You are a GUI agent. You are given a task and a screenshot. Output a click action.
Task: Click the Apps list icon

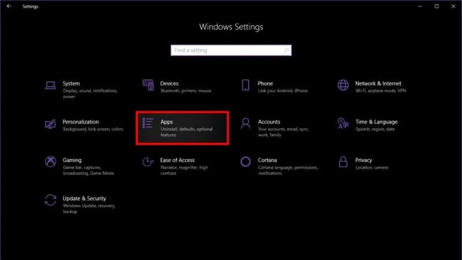click(148, 123)
